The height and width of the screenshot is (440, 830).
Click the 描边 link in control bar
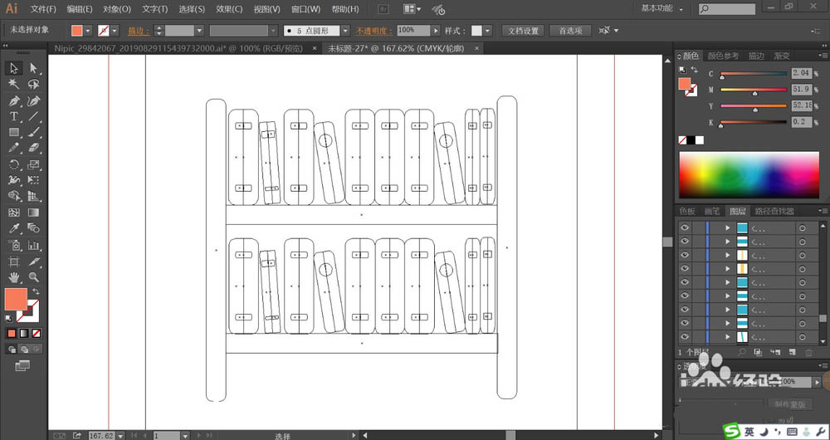coord(139,31)
